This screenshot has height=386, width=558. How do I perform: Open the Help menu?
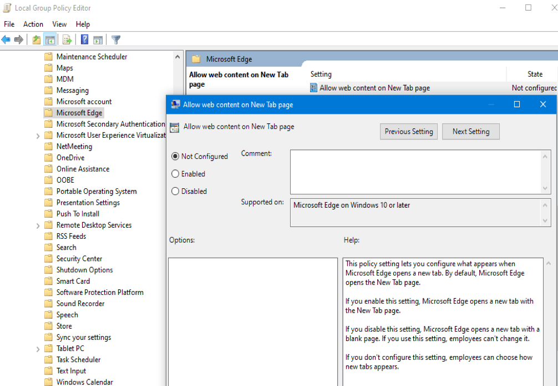(x=83, y=24)
